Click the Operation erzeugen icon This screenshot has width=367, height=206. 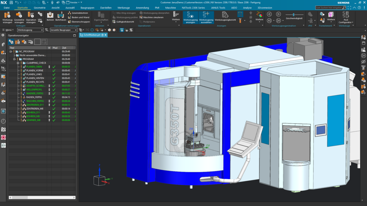31,18
